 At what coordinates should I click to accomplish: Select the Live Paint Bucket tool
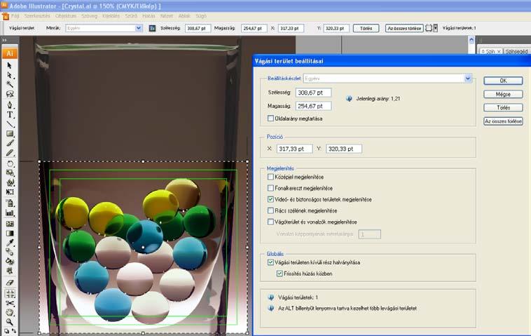(x=10, y=262)
